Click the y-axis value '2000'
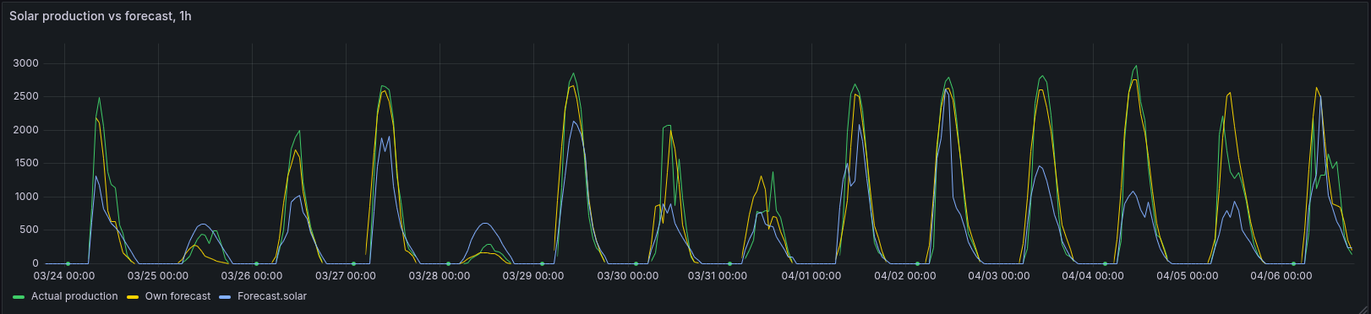Screen dimensions: 1371x314 pos(25,130)
